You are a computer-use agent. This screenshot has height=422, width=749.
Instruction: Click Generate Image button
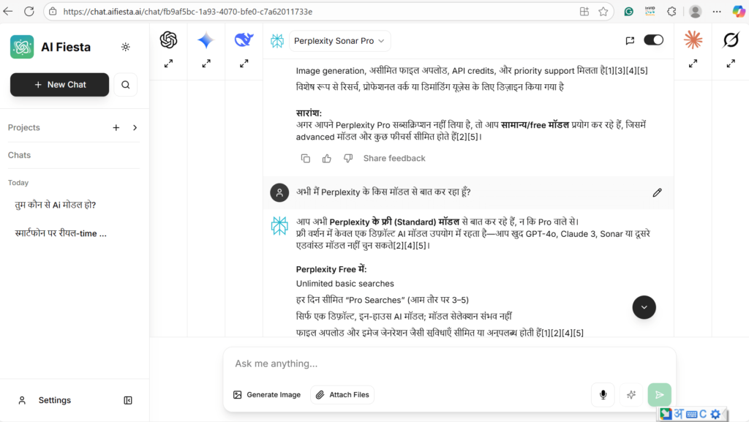(267, 395)
